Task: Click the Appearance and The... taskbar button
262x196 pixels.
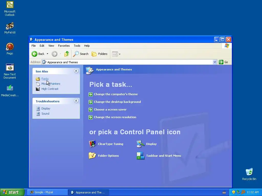Action: [89, 192]
